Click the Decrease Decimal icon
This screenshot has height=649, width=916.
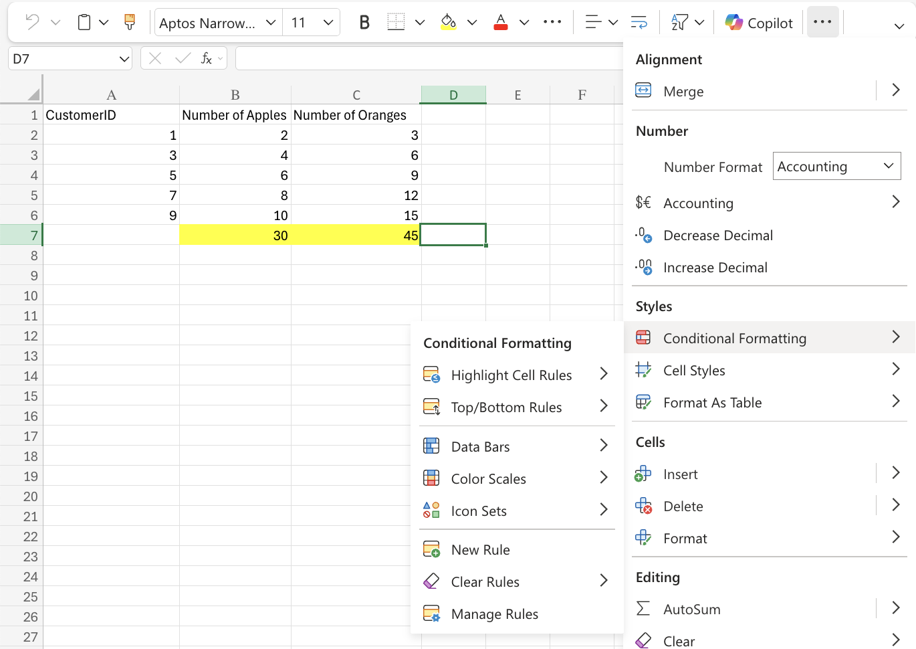[x=717, y=235]
